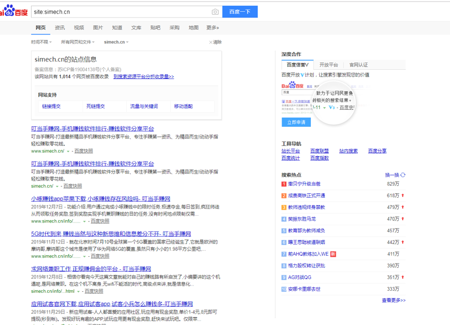Click the 链接提交 link
The image size is (450, 325).
[x=51, y=106]
